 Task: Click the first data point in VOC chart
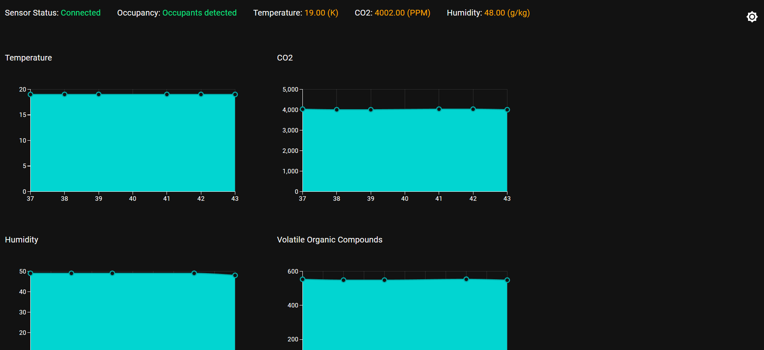tap(302, 279)
